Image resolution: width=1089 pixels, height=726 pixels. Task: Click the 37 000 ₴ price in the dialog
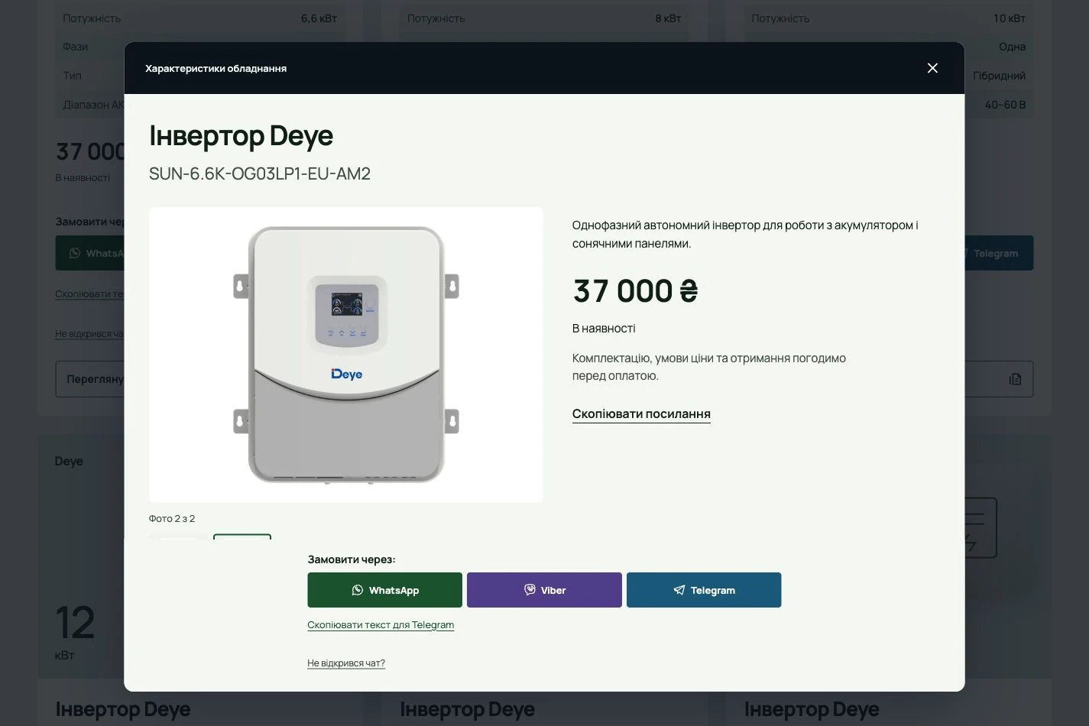[x=635, y=290]
